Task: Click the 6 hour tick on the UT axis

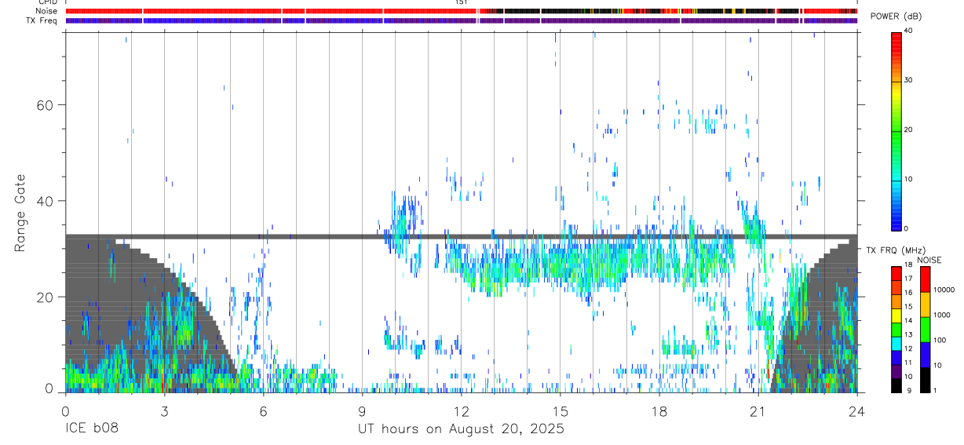Action: pos(263,411)
